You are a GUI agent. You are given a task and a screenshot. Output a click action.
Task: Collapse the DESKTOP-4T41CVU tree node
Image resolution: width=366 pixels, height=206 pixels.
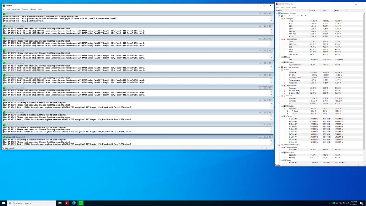tap(277, 13)
